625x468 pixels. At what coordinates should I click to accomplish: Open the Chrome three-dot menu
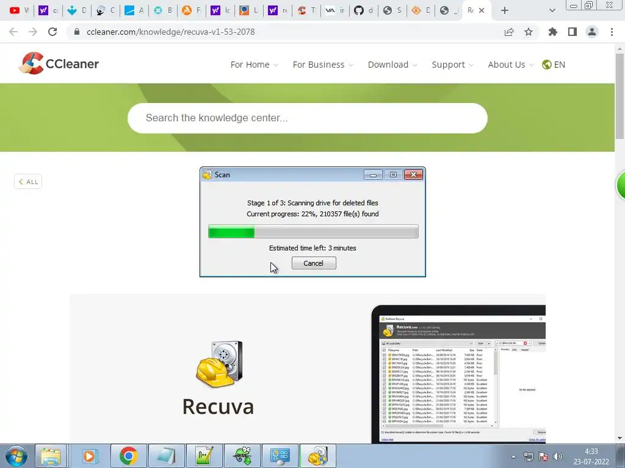(612, 32)
